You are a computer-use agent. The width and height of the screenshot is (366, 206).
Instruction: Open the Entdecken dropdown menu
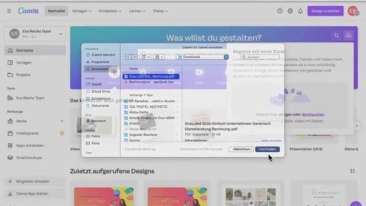pos(110,11)
